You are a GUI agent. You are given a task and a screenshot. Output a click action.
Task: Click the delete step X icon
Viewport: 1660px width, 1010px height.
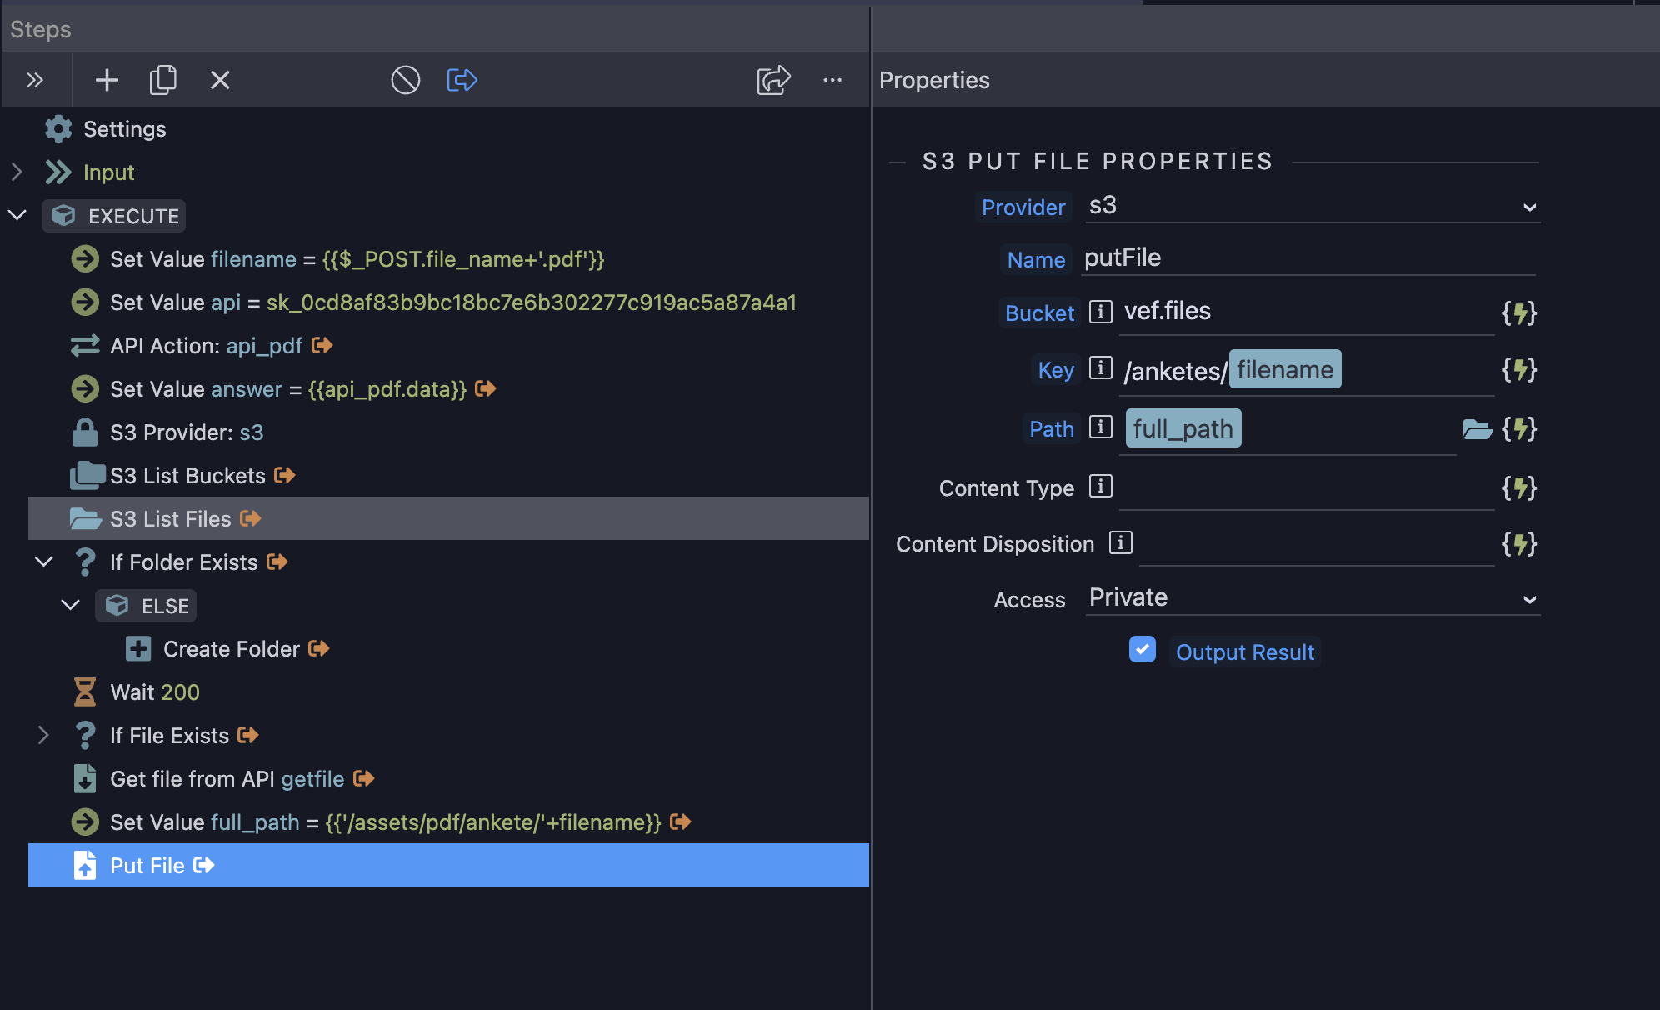(x=220, y=80)
